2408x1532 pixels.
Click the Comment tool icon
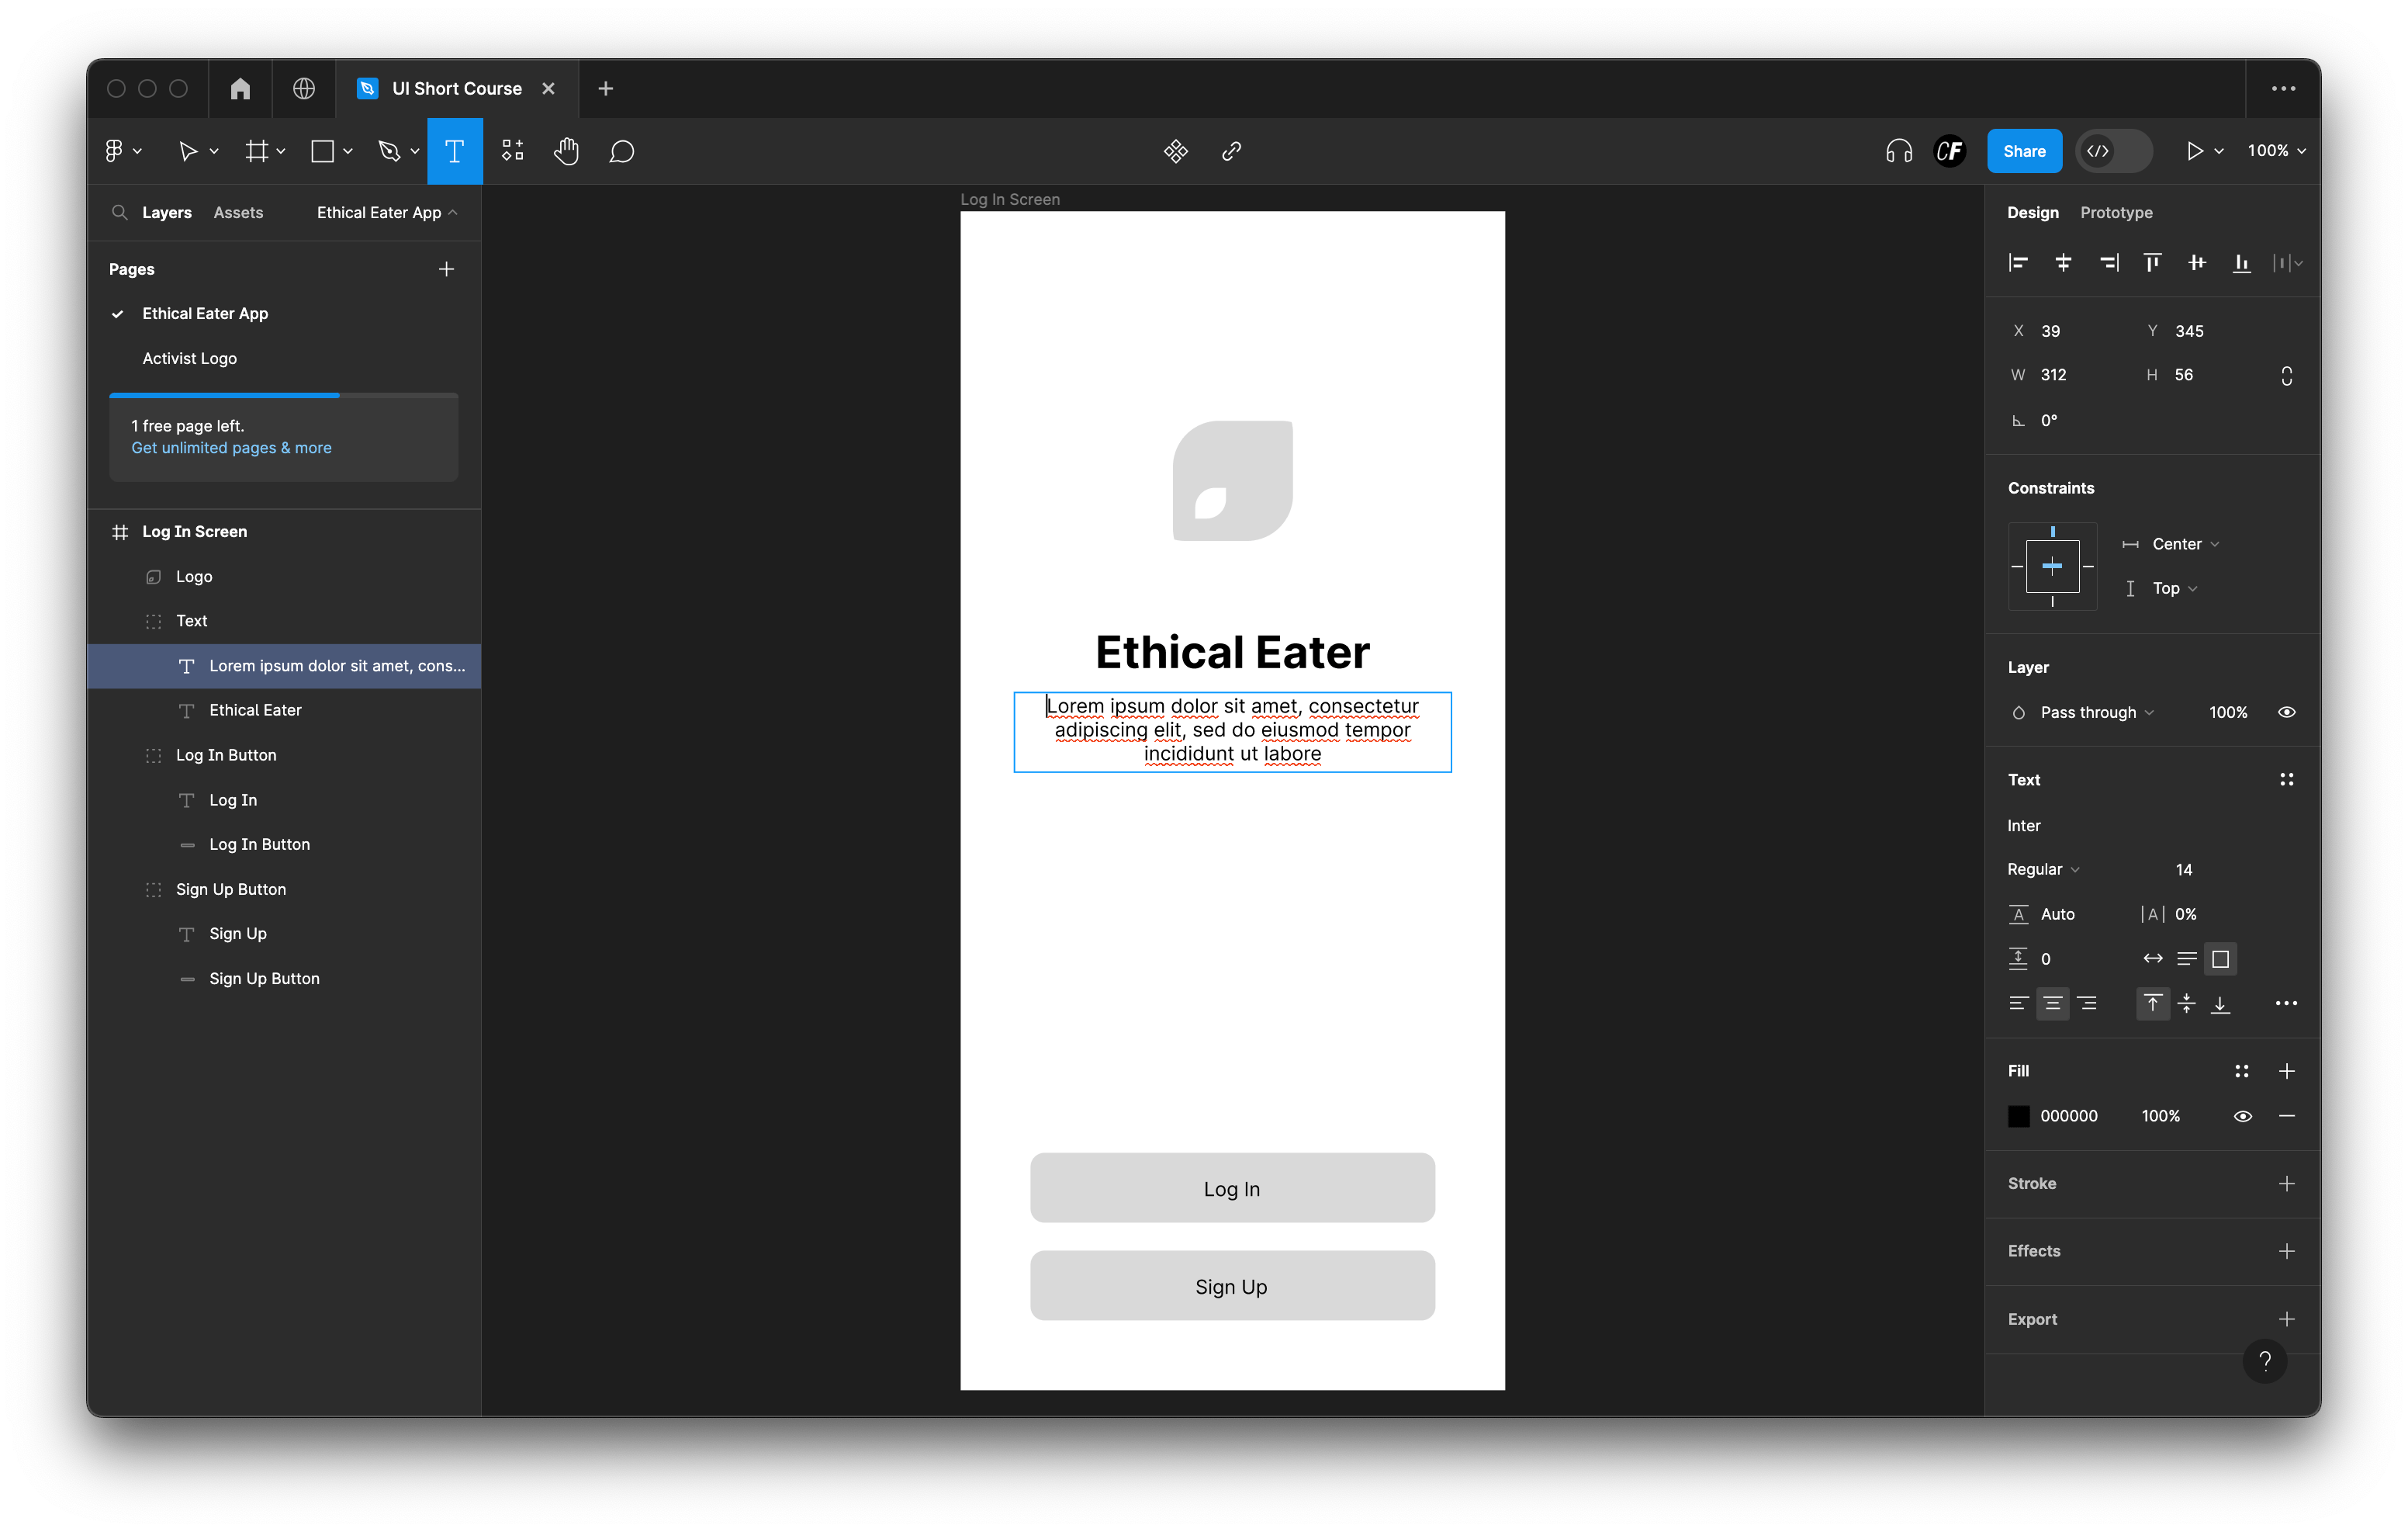click(621, 151)
